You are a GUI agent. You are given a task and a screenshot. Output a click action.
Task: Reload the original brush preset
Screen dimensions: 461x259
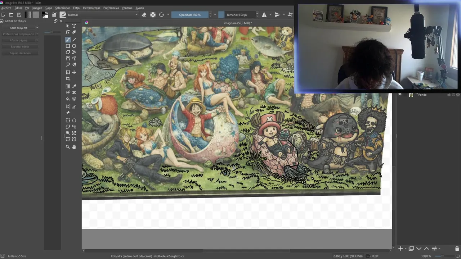click(161, 15)
